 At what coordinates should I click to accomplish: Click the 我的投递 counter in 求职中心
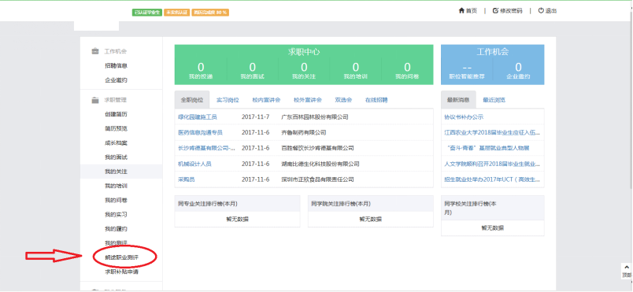point(201,70)
